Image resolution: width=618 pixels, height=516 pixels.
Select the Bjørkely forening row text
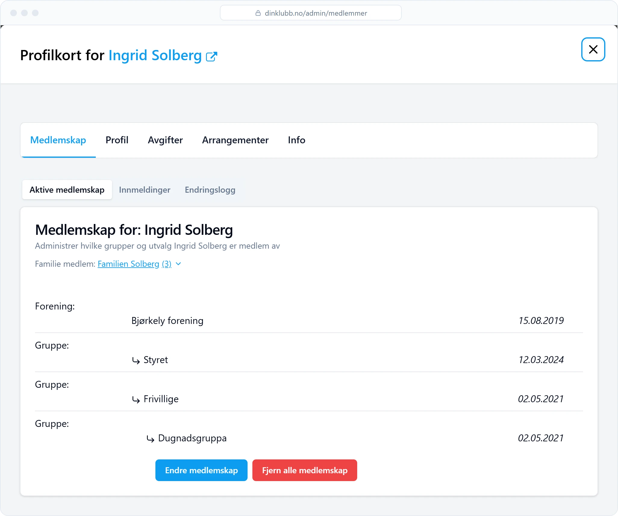[x=167, y=321]
